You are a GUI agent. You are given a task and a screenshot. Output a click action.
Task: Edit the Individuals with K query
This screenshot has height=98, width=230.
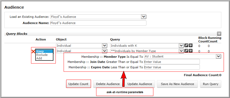click(186, 45)
